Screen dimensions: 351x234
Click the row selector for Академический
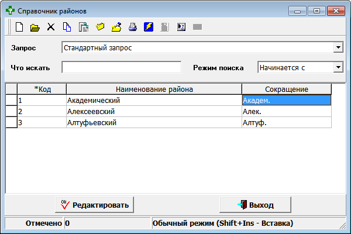tap(11, 100)
